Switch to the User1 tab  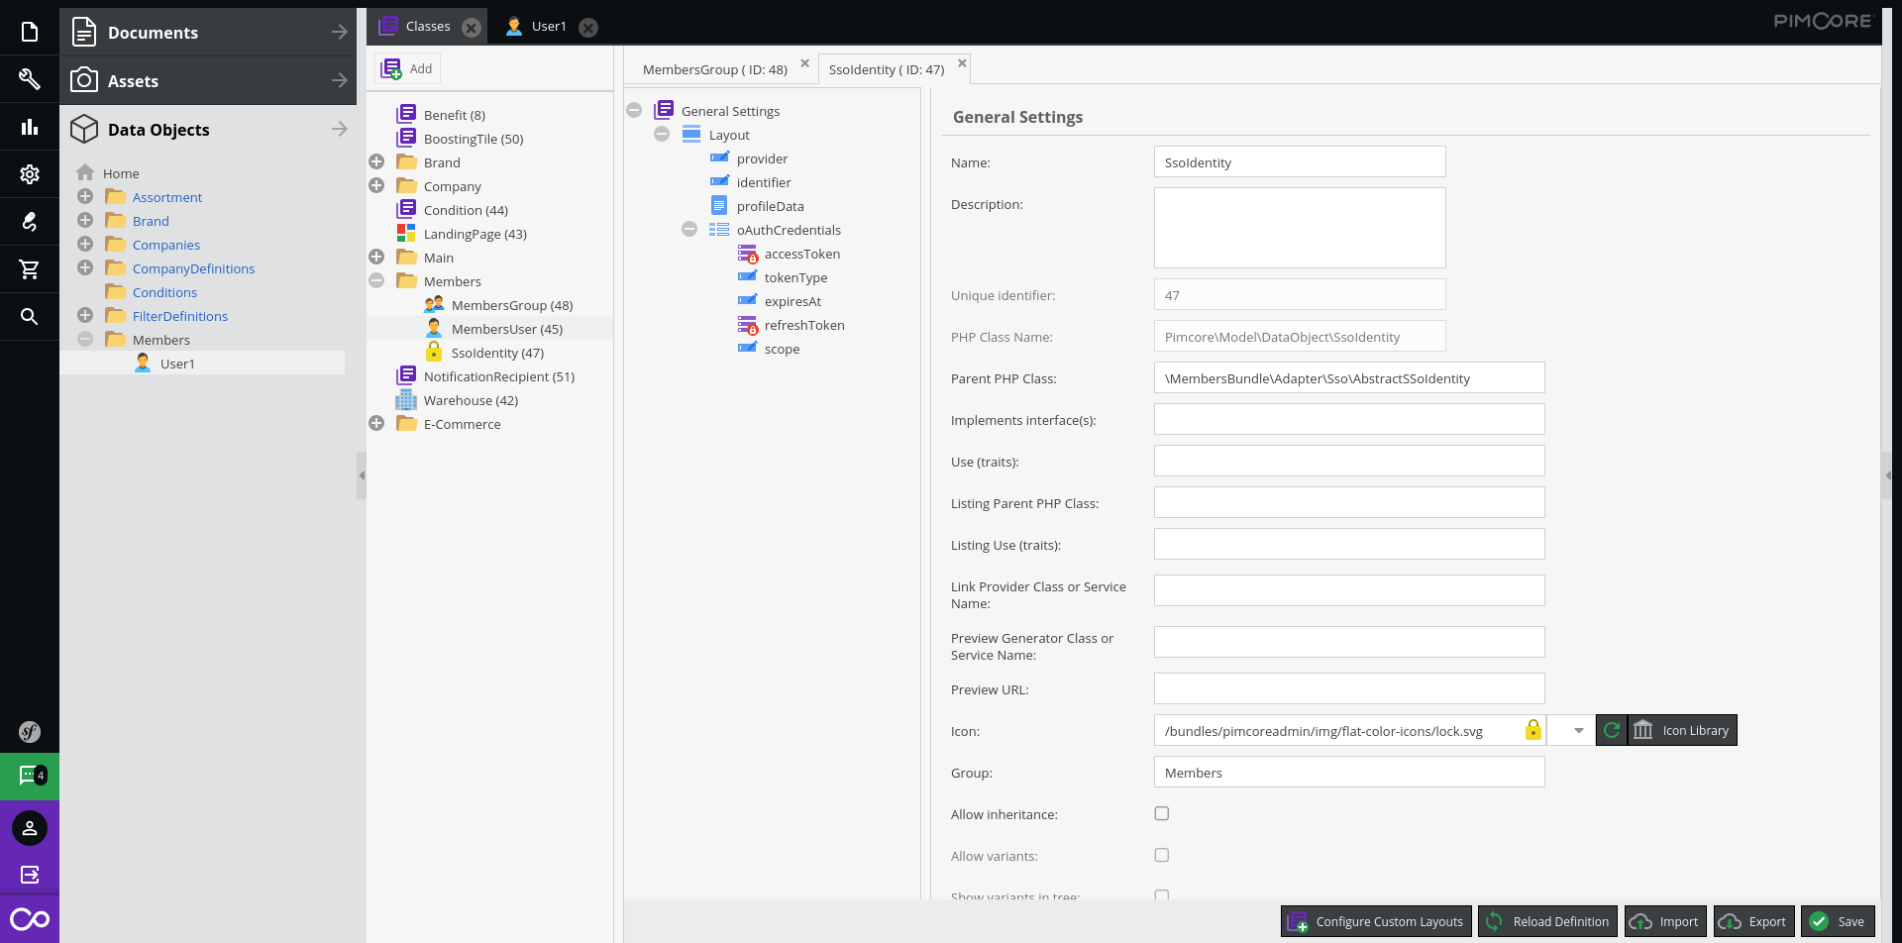click(x=548, y=27)
